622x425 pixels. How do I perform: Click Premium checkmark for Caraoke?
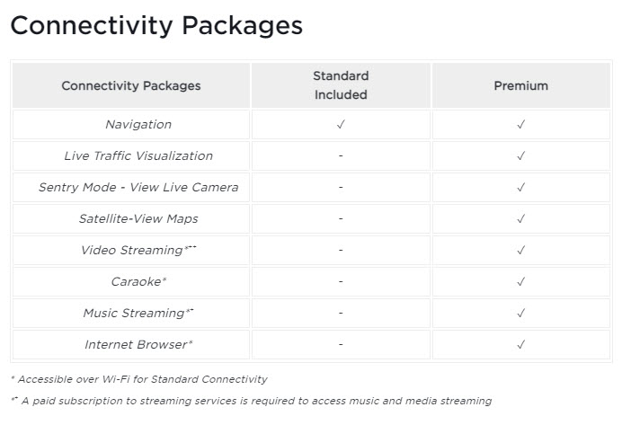(520, 281)
